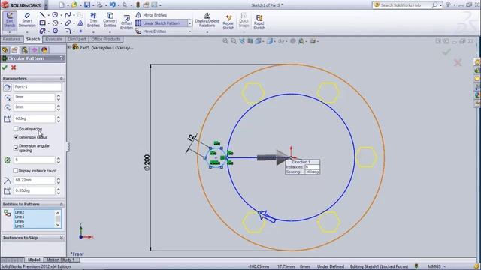Viewport: 481px width, 270px height.
Task: Click the Entities to Pattern list scrollbar
Action: coord(58,219)
